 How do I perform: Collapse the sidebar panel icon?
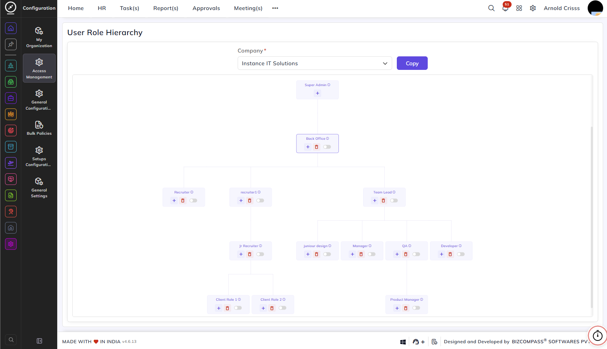tap(39, 341)
